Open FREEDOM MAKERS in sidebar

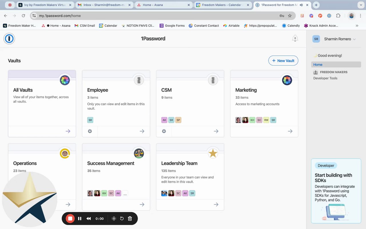(x=330, y=72)
